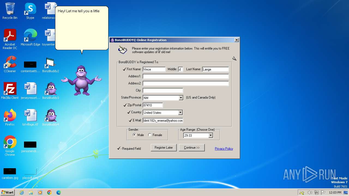Viewport: 349px width, 196px height.
Task: Open FileZilla Client shortcut
Action: tap(10, 91)
